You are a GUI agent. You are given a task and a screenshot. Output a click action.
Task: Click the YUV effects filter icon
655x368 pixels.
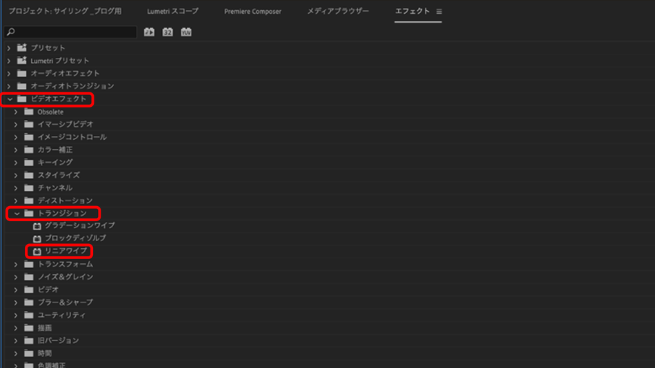(186, 32)
